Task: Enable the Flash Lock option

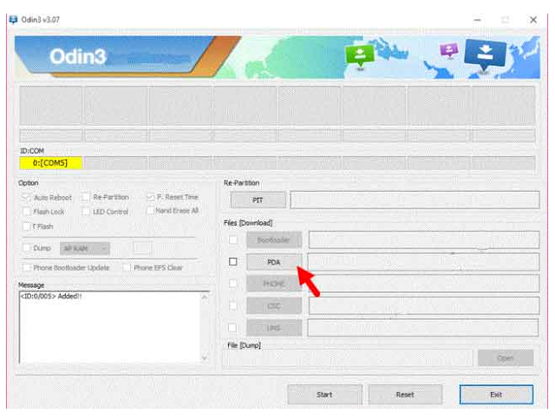Action: coord(27,212)
